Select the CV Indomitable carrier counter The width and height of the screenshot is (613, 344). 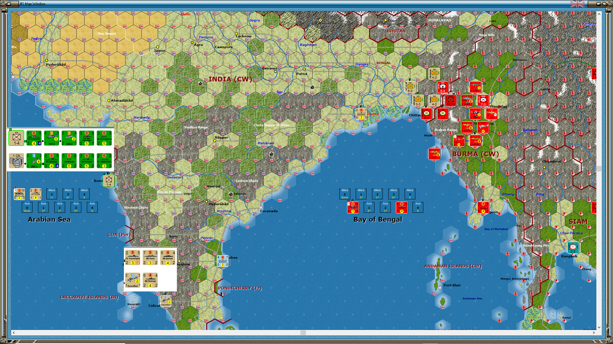[x=132, y=257]
